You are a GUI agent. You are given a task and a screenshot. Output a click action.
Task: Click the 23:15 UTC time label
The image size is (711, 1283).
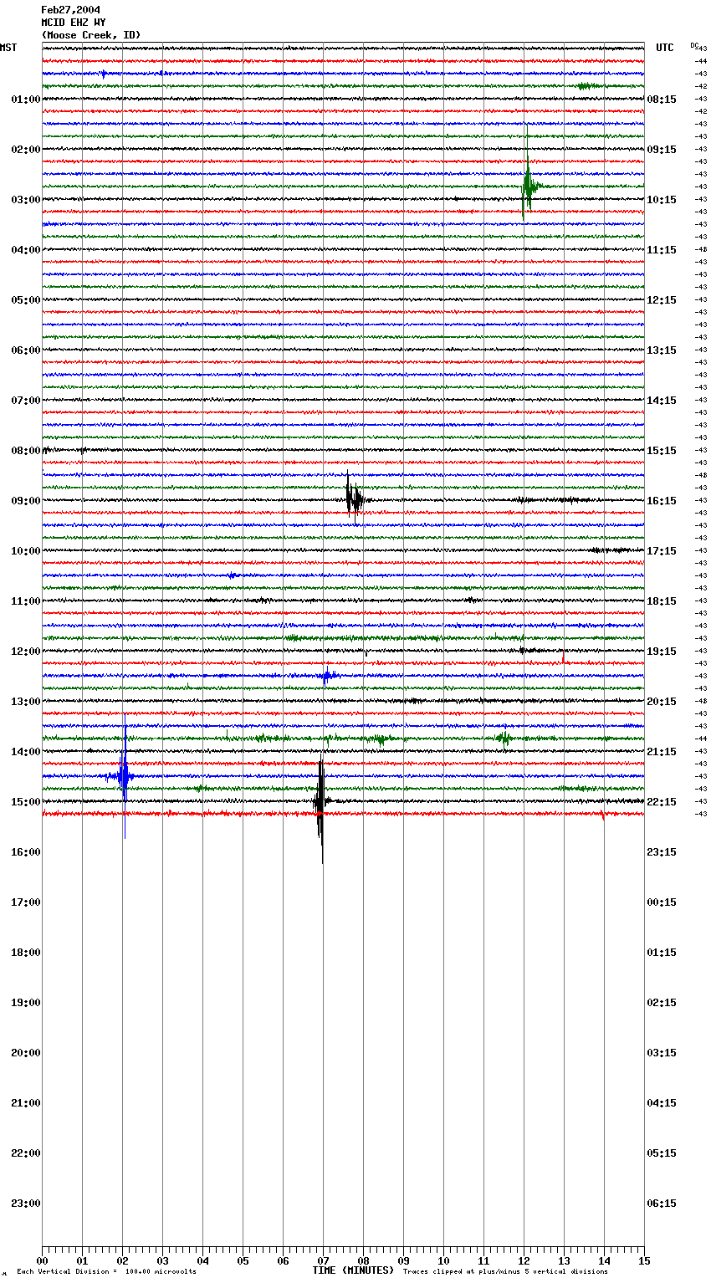tap(662, 852)
